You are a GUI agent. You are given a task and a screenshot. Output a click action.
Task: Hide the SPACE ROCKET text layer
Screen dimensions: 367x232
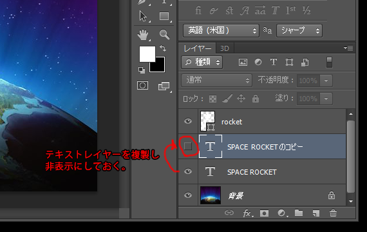point(188,171)
